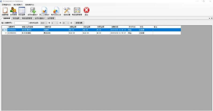
Task: Open 会员充值统计 toolbar icon
Action: pos(33,11)
